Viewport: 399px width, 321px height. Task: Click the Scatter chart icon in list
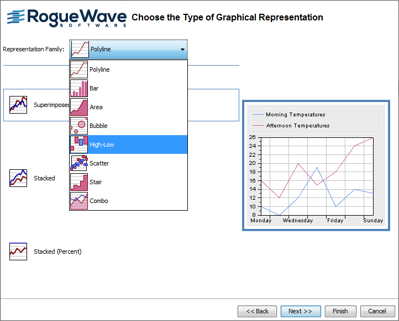pyautogui.click(x=79, y=164)
